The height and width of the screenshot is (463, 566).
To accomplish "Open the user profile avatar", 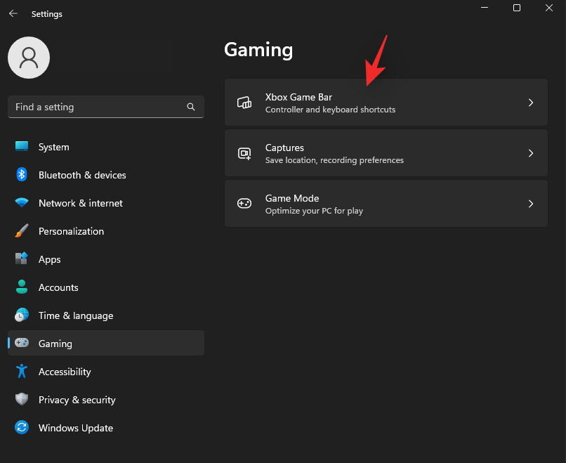I will click(x=28, y=58).
